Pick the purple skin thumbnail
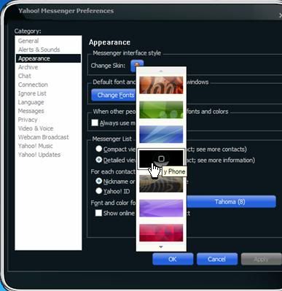 [x=161, y=208]
